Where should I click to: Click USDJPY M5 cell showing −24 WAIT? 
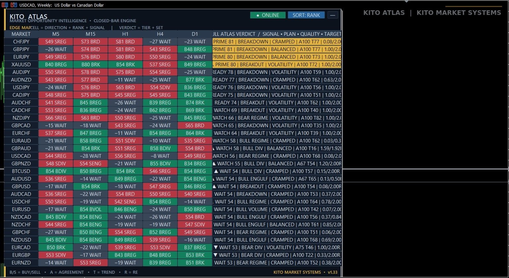coord(56,87)
